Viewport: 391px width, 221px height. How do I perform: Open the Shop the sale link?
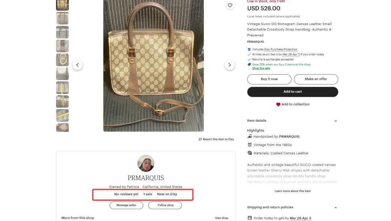tap(261, 68)
